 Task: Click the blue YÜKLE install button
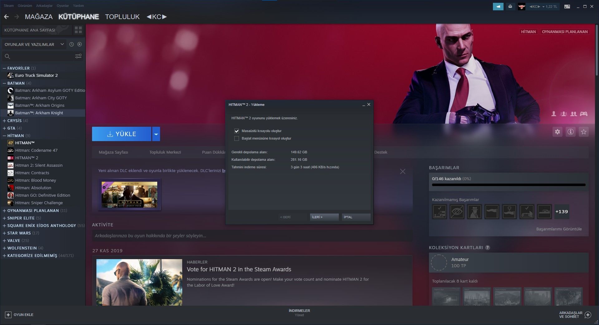(122, 134)
